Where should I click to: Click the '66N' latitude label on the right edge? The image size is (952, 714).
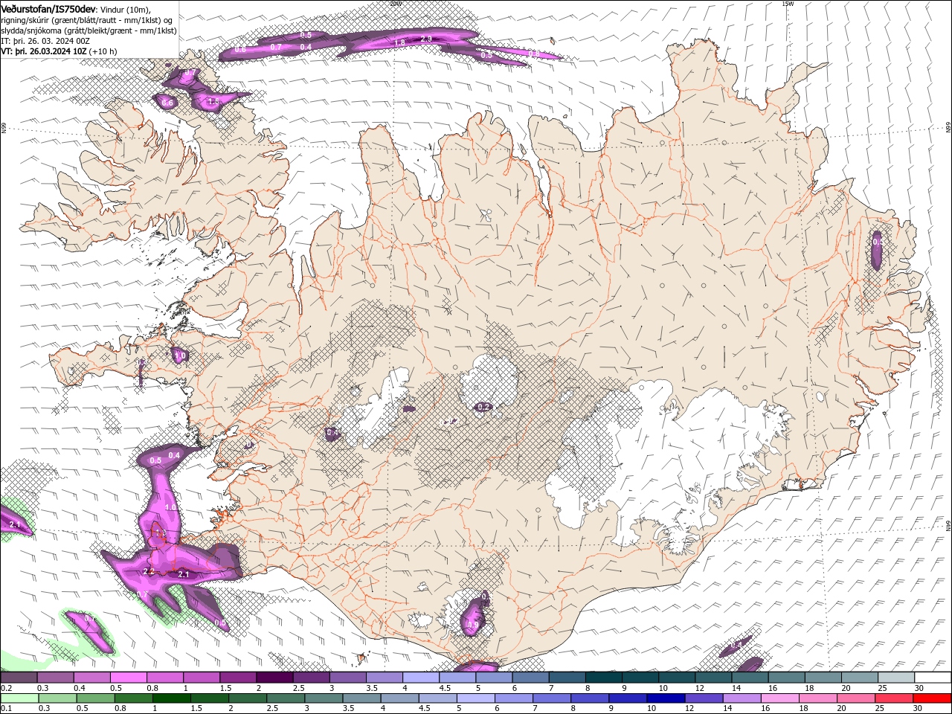pos(948,129)
